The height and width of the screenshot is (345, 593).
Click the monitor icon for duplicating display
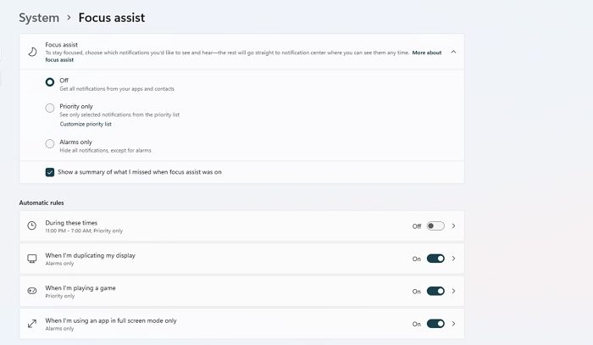coord(32,259)
